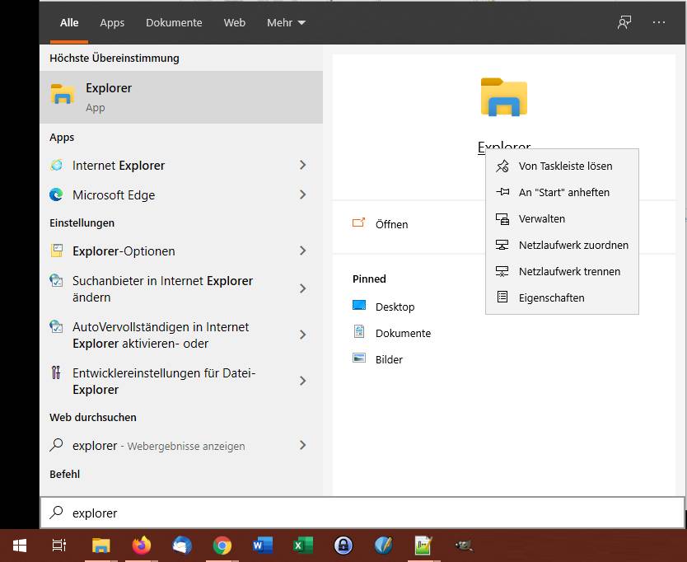Click the feedback icon at top right

point(624,22)
